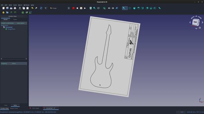
Task: Open the Macros dialog icon
Action: (81, 8)
